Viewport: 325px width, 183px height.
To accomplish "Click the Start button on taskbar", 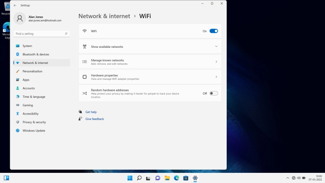I will click(x=130, y=178).
